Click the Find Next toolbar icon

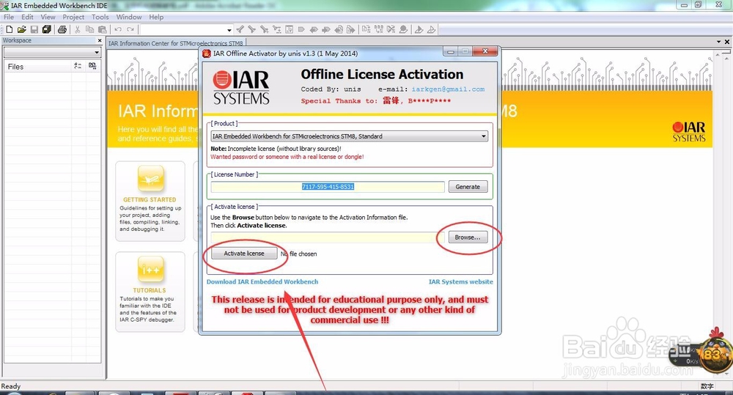252,29
